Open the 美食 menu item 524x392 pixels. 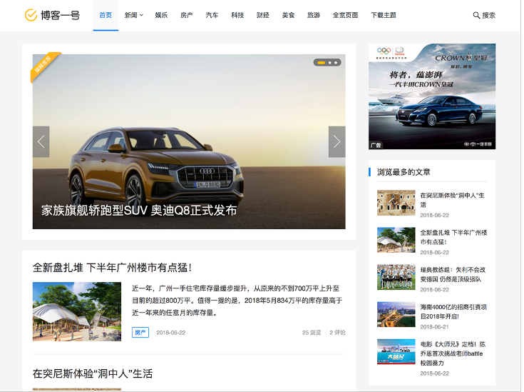288,15
